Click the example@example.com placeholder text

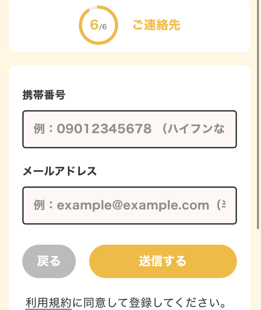point(133,206)
